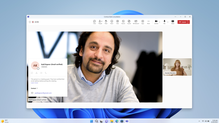This screenshot has height=123, width=219.
Task: Open breakout Rooms
Action: [123, 22]
